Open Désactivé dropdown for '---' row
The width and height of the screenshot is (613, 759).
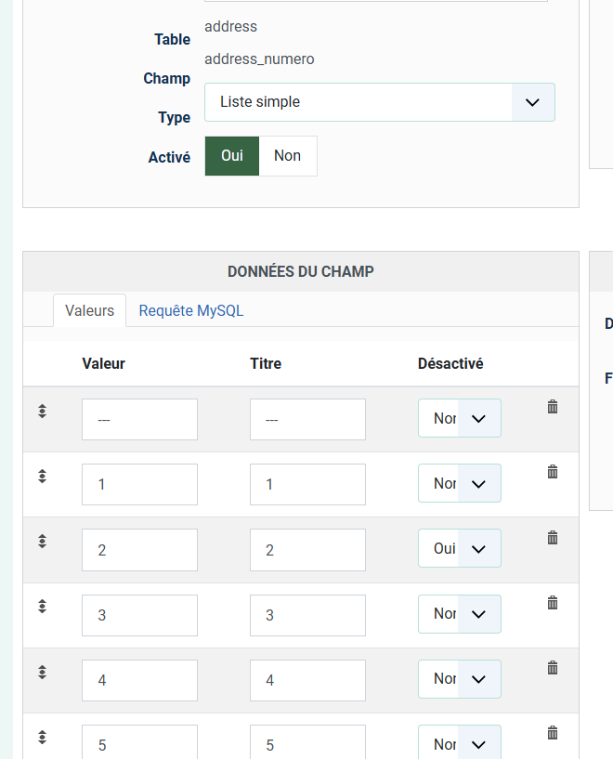(x=460, y=419)
